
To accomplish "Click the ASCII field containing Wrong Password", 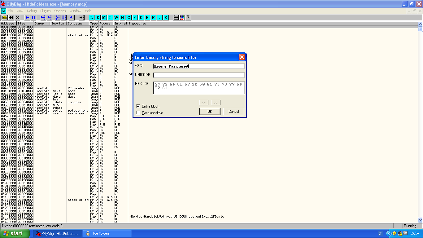I will tap(199, 66).
